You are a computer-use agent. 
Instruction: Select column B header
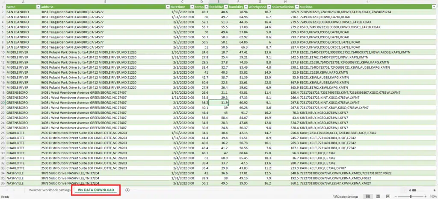tap(105, 2)
